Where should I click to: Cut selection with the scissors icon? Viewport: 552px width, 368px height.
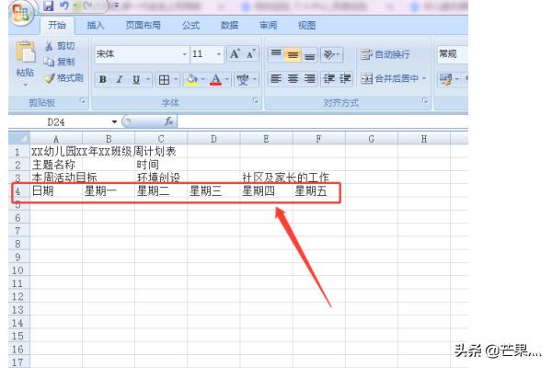coord(49,46)
